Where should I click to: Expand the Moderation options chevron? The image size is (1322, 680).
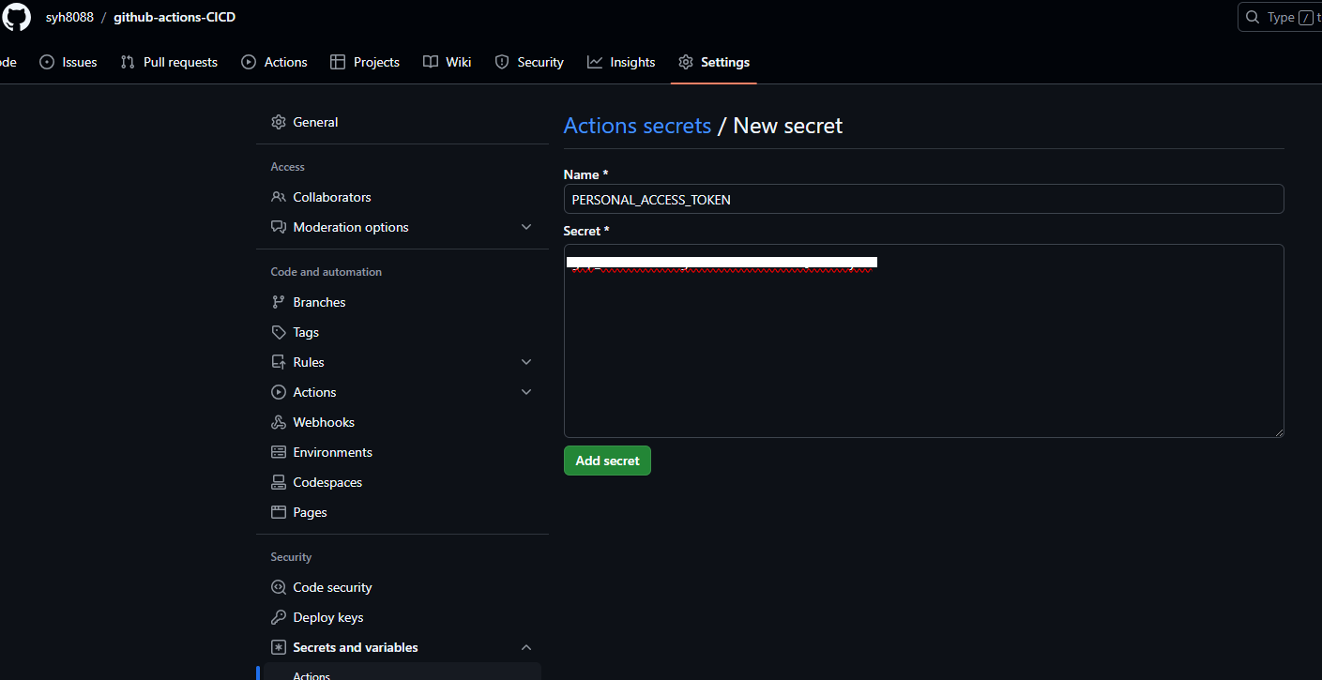[x=526, y=227]
